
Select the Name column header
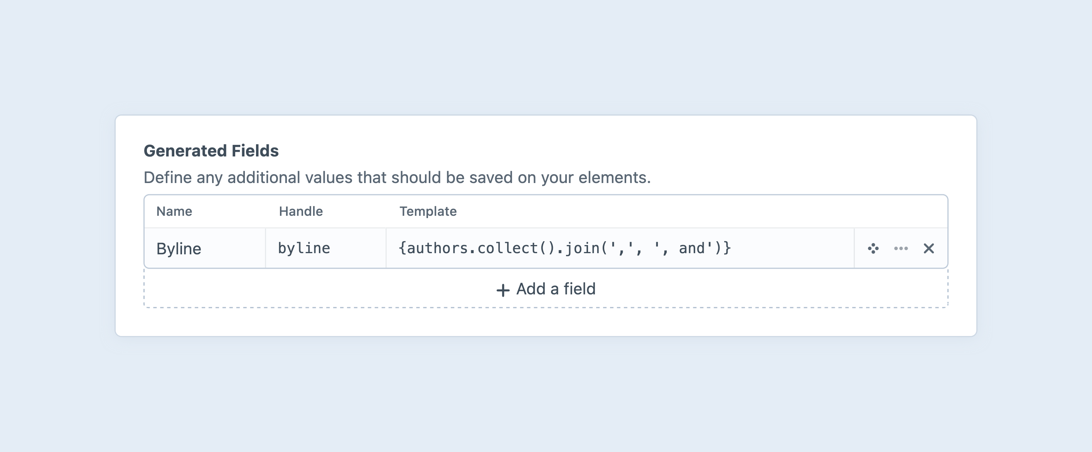174,211
